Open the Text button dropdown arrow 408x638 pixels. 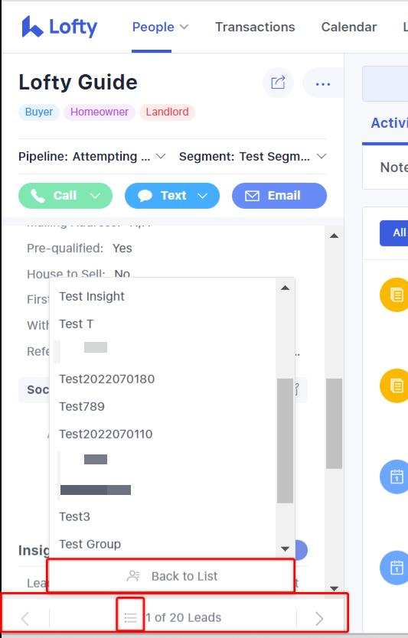(202, 196)
